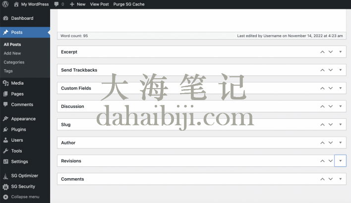Viewport: 351px width, 203px height.
Task: Click the Users person icon
Action: [5, 140]
